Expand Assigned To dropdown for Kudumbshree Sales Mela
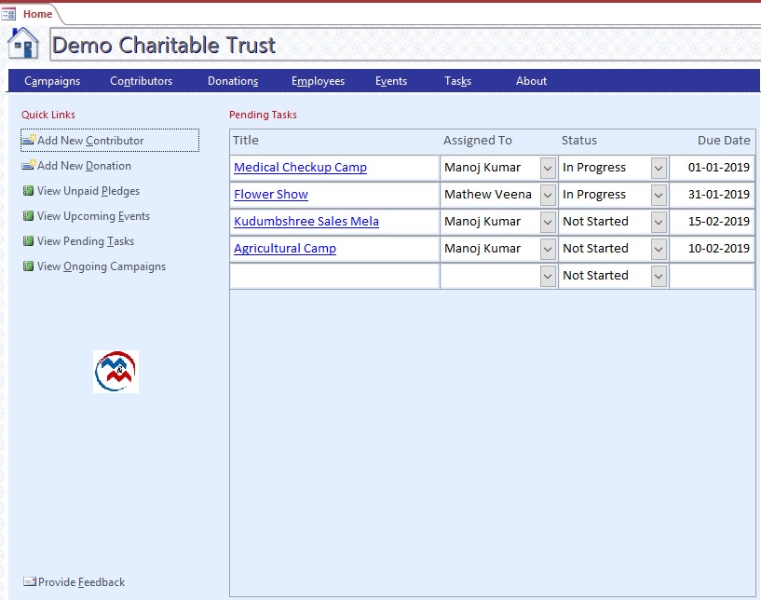 [548, 222]
